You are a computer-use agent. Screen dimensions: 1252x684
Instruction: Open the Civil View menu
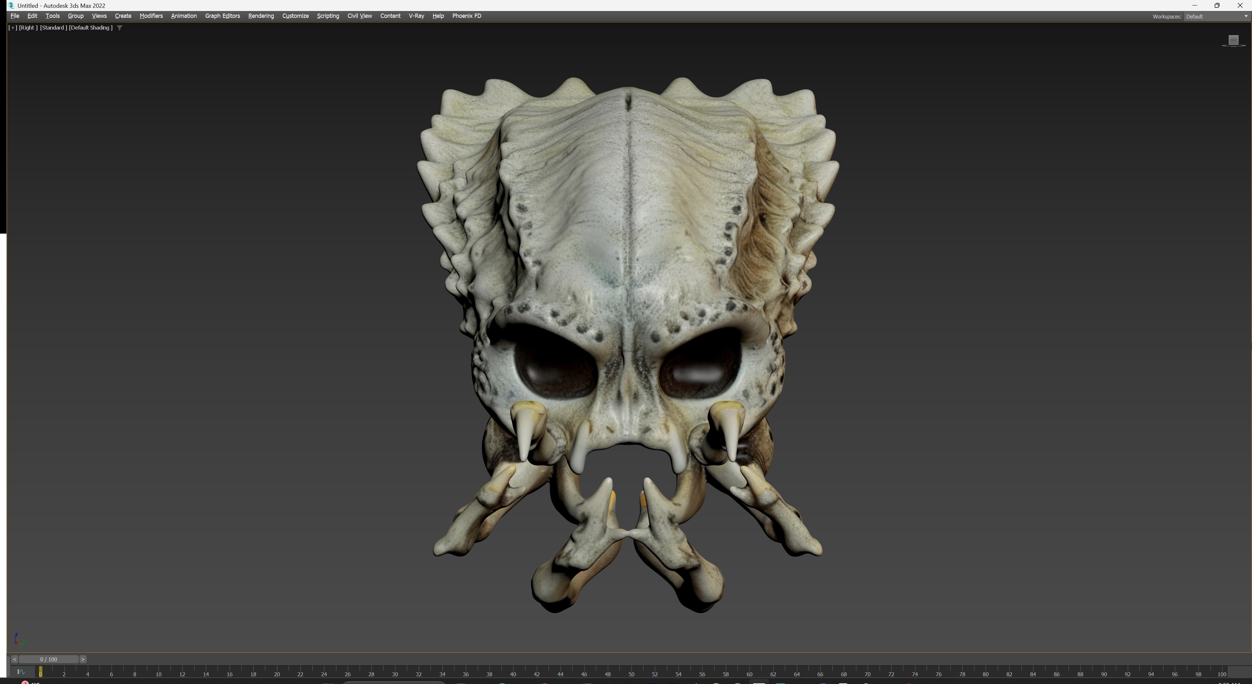(x=360, y=16)
